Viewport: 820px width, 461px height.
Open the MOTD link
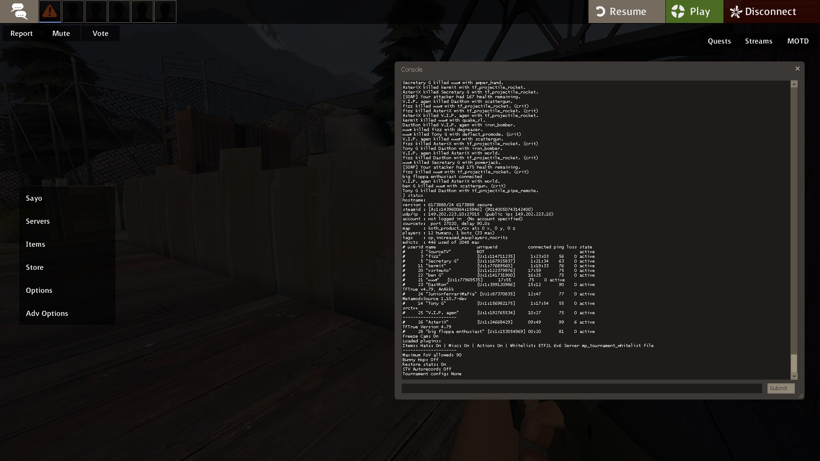[798, 41]
